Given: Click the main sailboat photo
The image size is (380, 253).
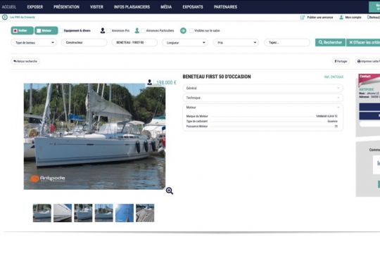Looking at the screenshot, I should click(94, 136).
